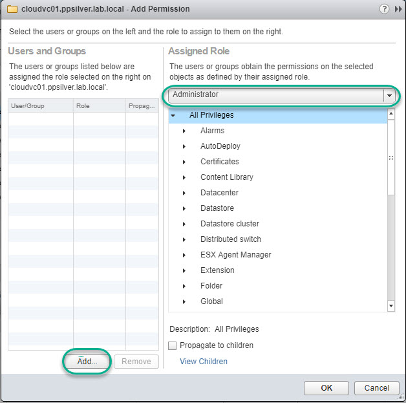The width and height of the screenshot is (406, 403).
Task: Expand the Folder privilege group
Action: (184, 286)
